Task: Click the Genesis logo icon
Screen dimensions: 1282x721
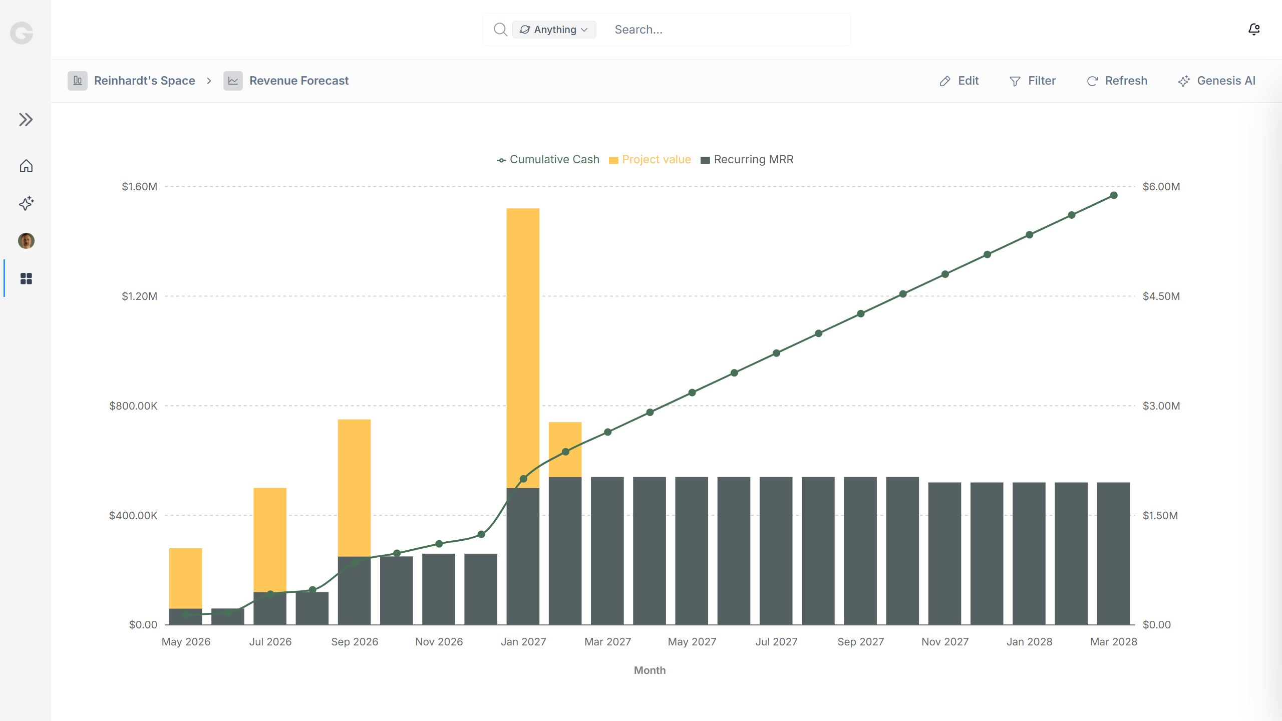Action: [x=22, y=33]
